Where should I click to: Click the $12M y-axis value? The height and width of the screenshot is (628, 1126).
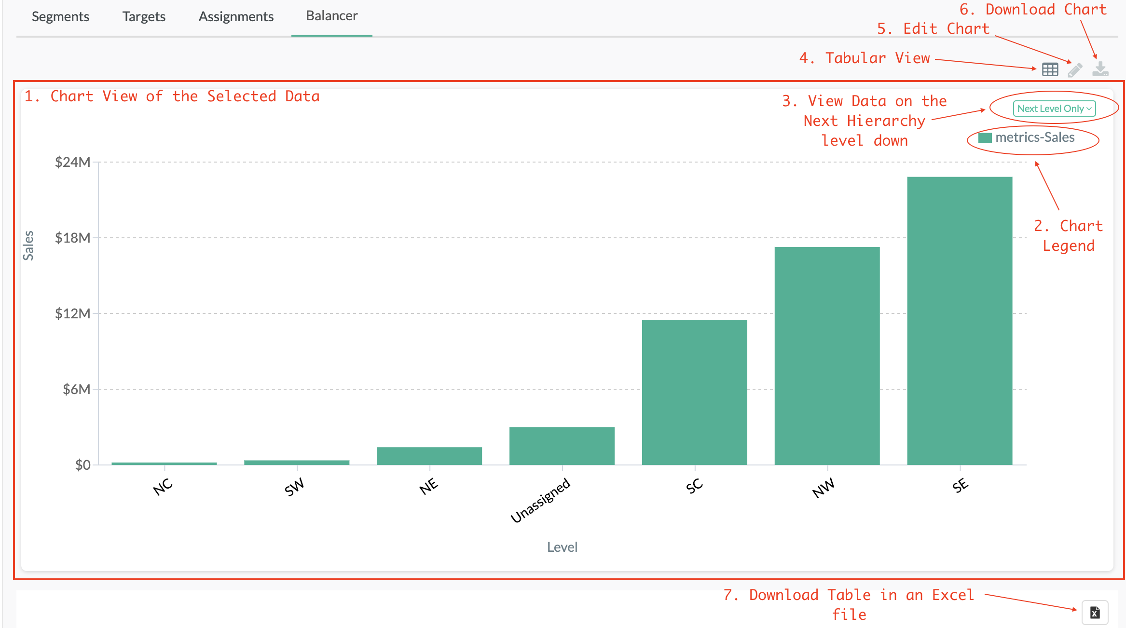tap(72, 314)
